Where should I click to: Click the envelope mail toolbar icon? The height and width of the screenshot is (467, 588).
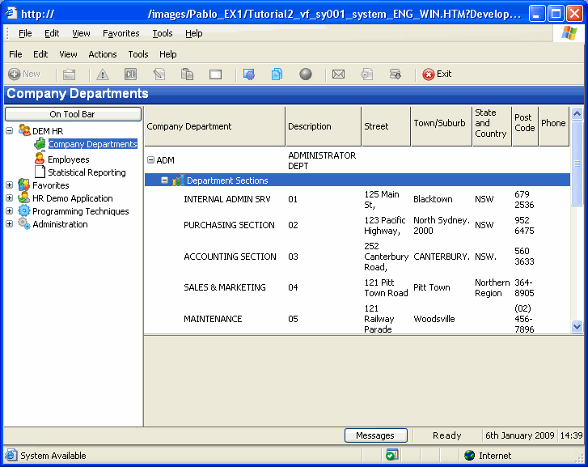[338, 74]
